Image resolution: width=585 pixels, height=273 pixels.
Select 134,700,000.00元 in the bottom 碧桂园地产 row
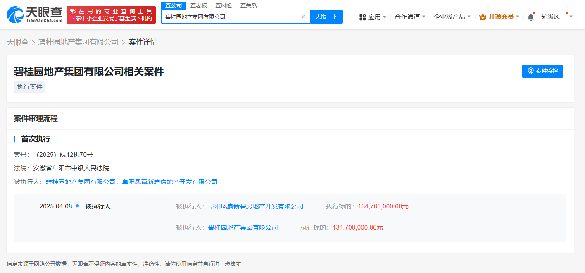tap(358, 227)
